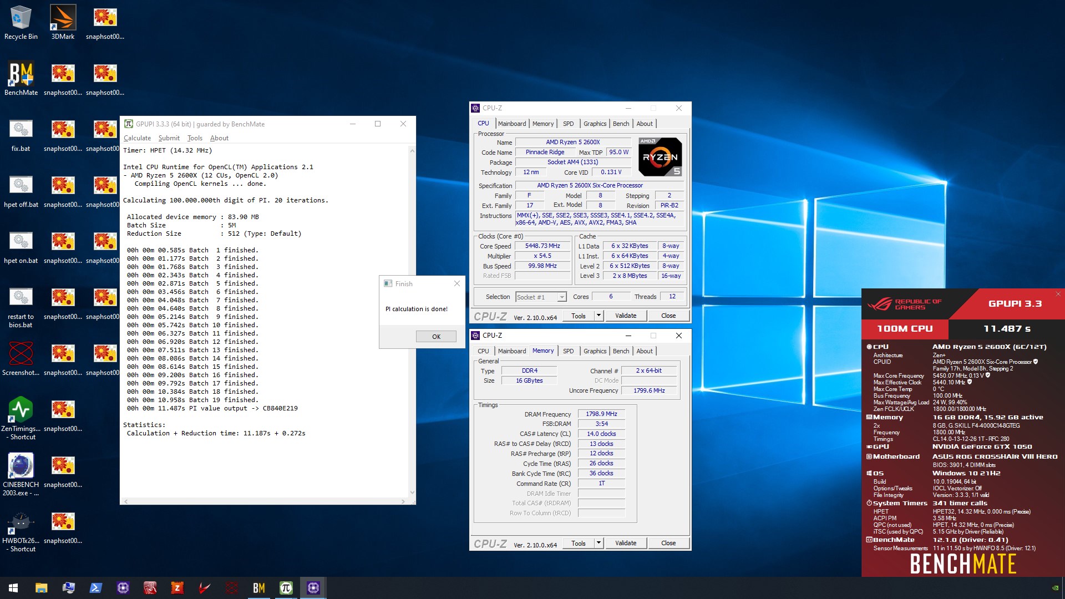
Task: Open Bench tab in the CPU-Z timings window
Action: [621, 351]
